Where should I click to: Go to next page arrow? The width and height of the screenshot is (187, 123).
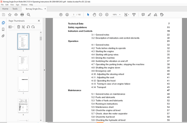pos(67,15)
